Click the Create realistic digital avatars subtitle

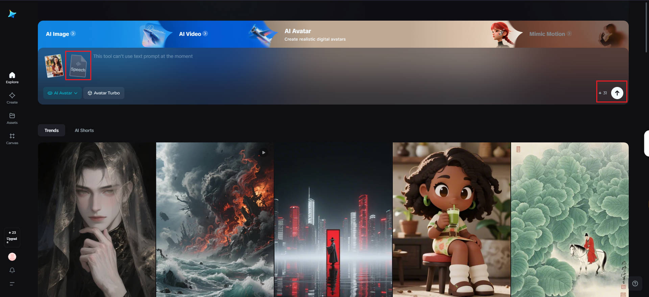[315, 39]
